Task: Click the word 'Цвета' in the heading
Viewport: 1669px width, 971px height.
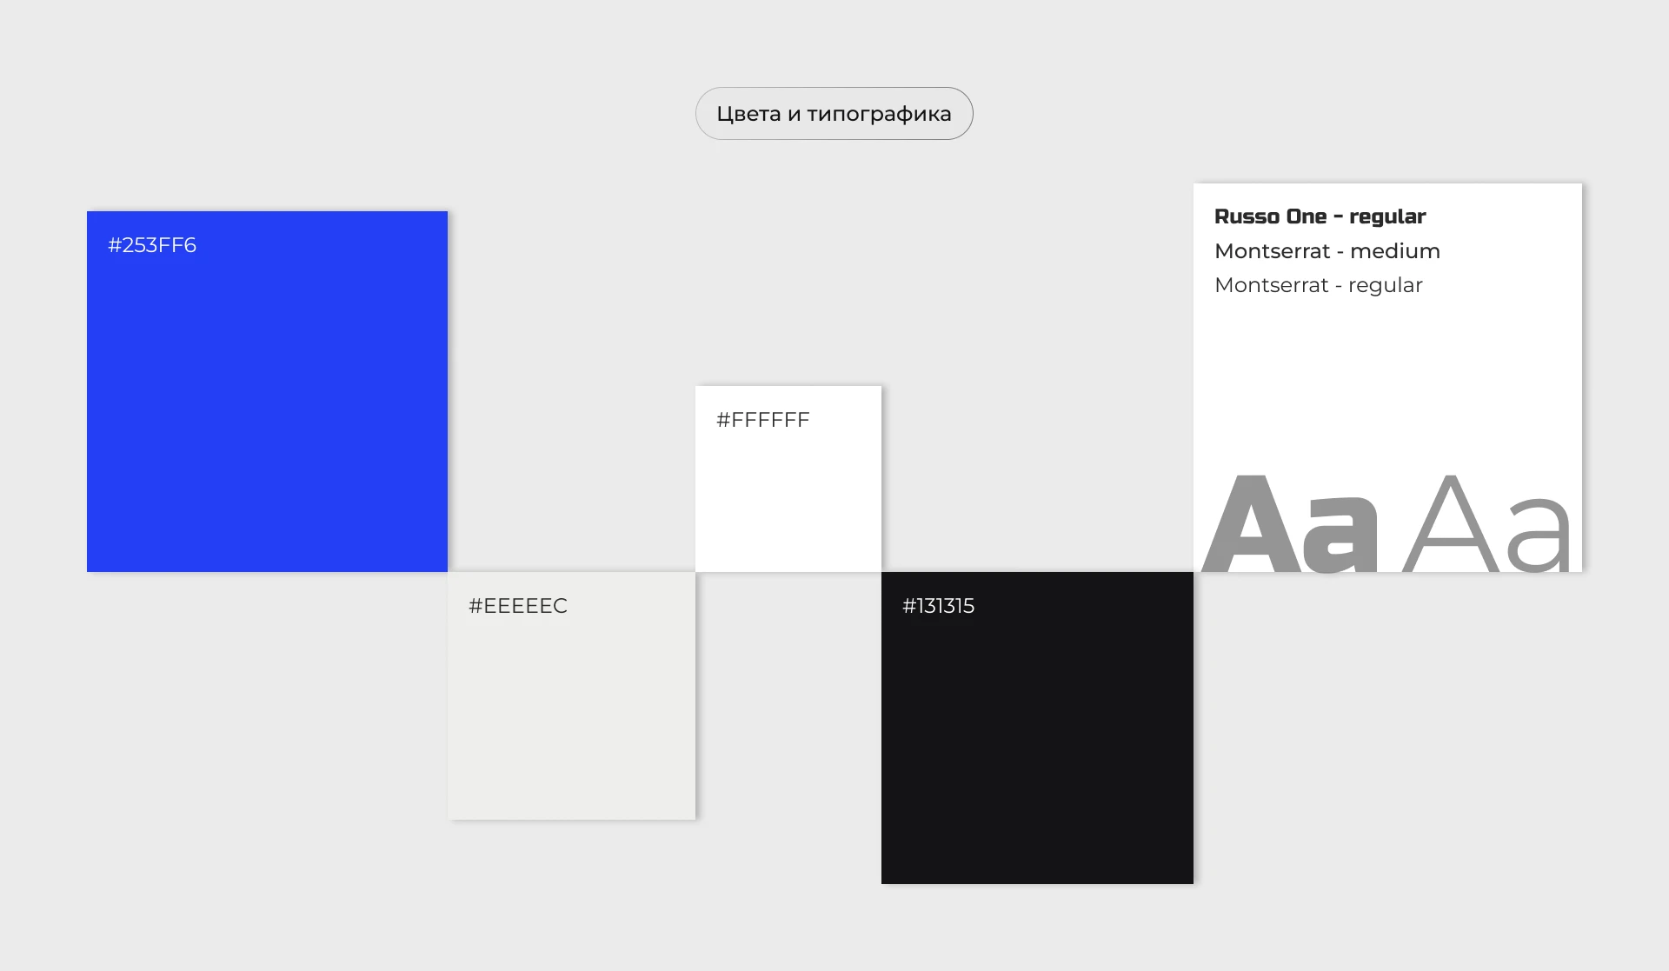Action: tap(748, 114)
